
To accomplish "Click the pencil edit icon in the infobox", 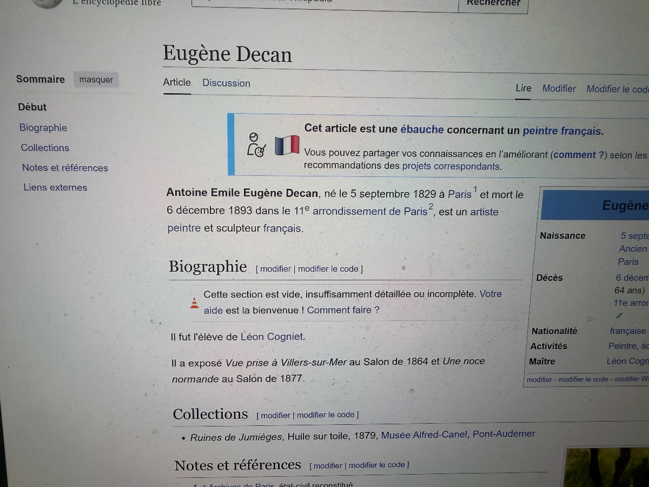I will (x=619, y=316).
